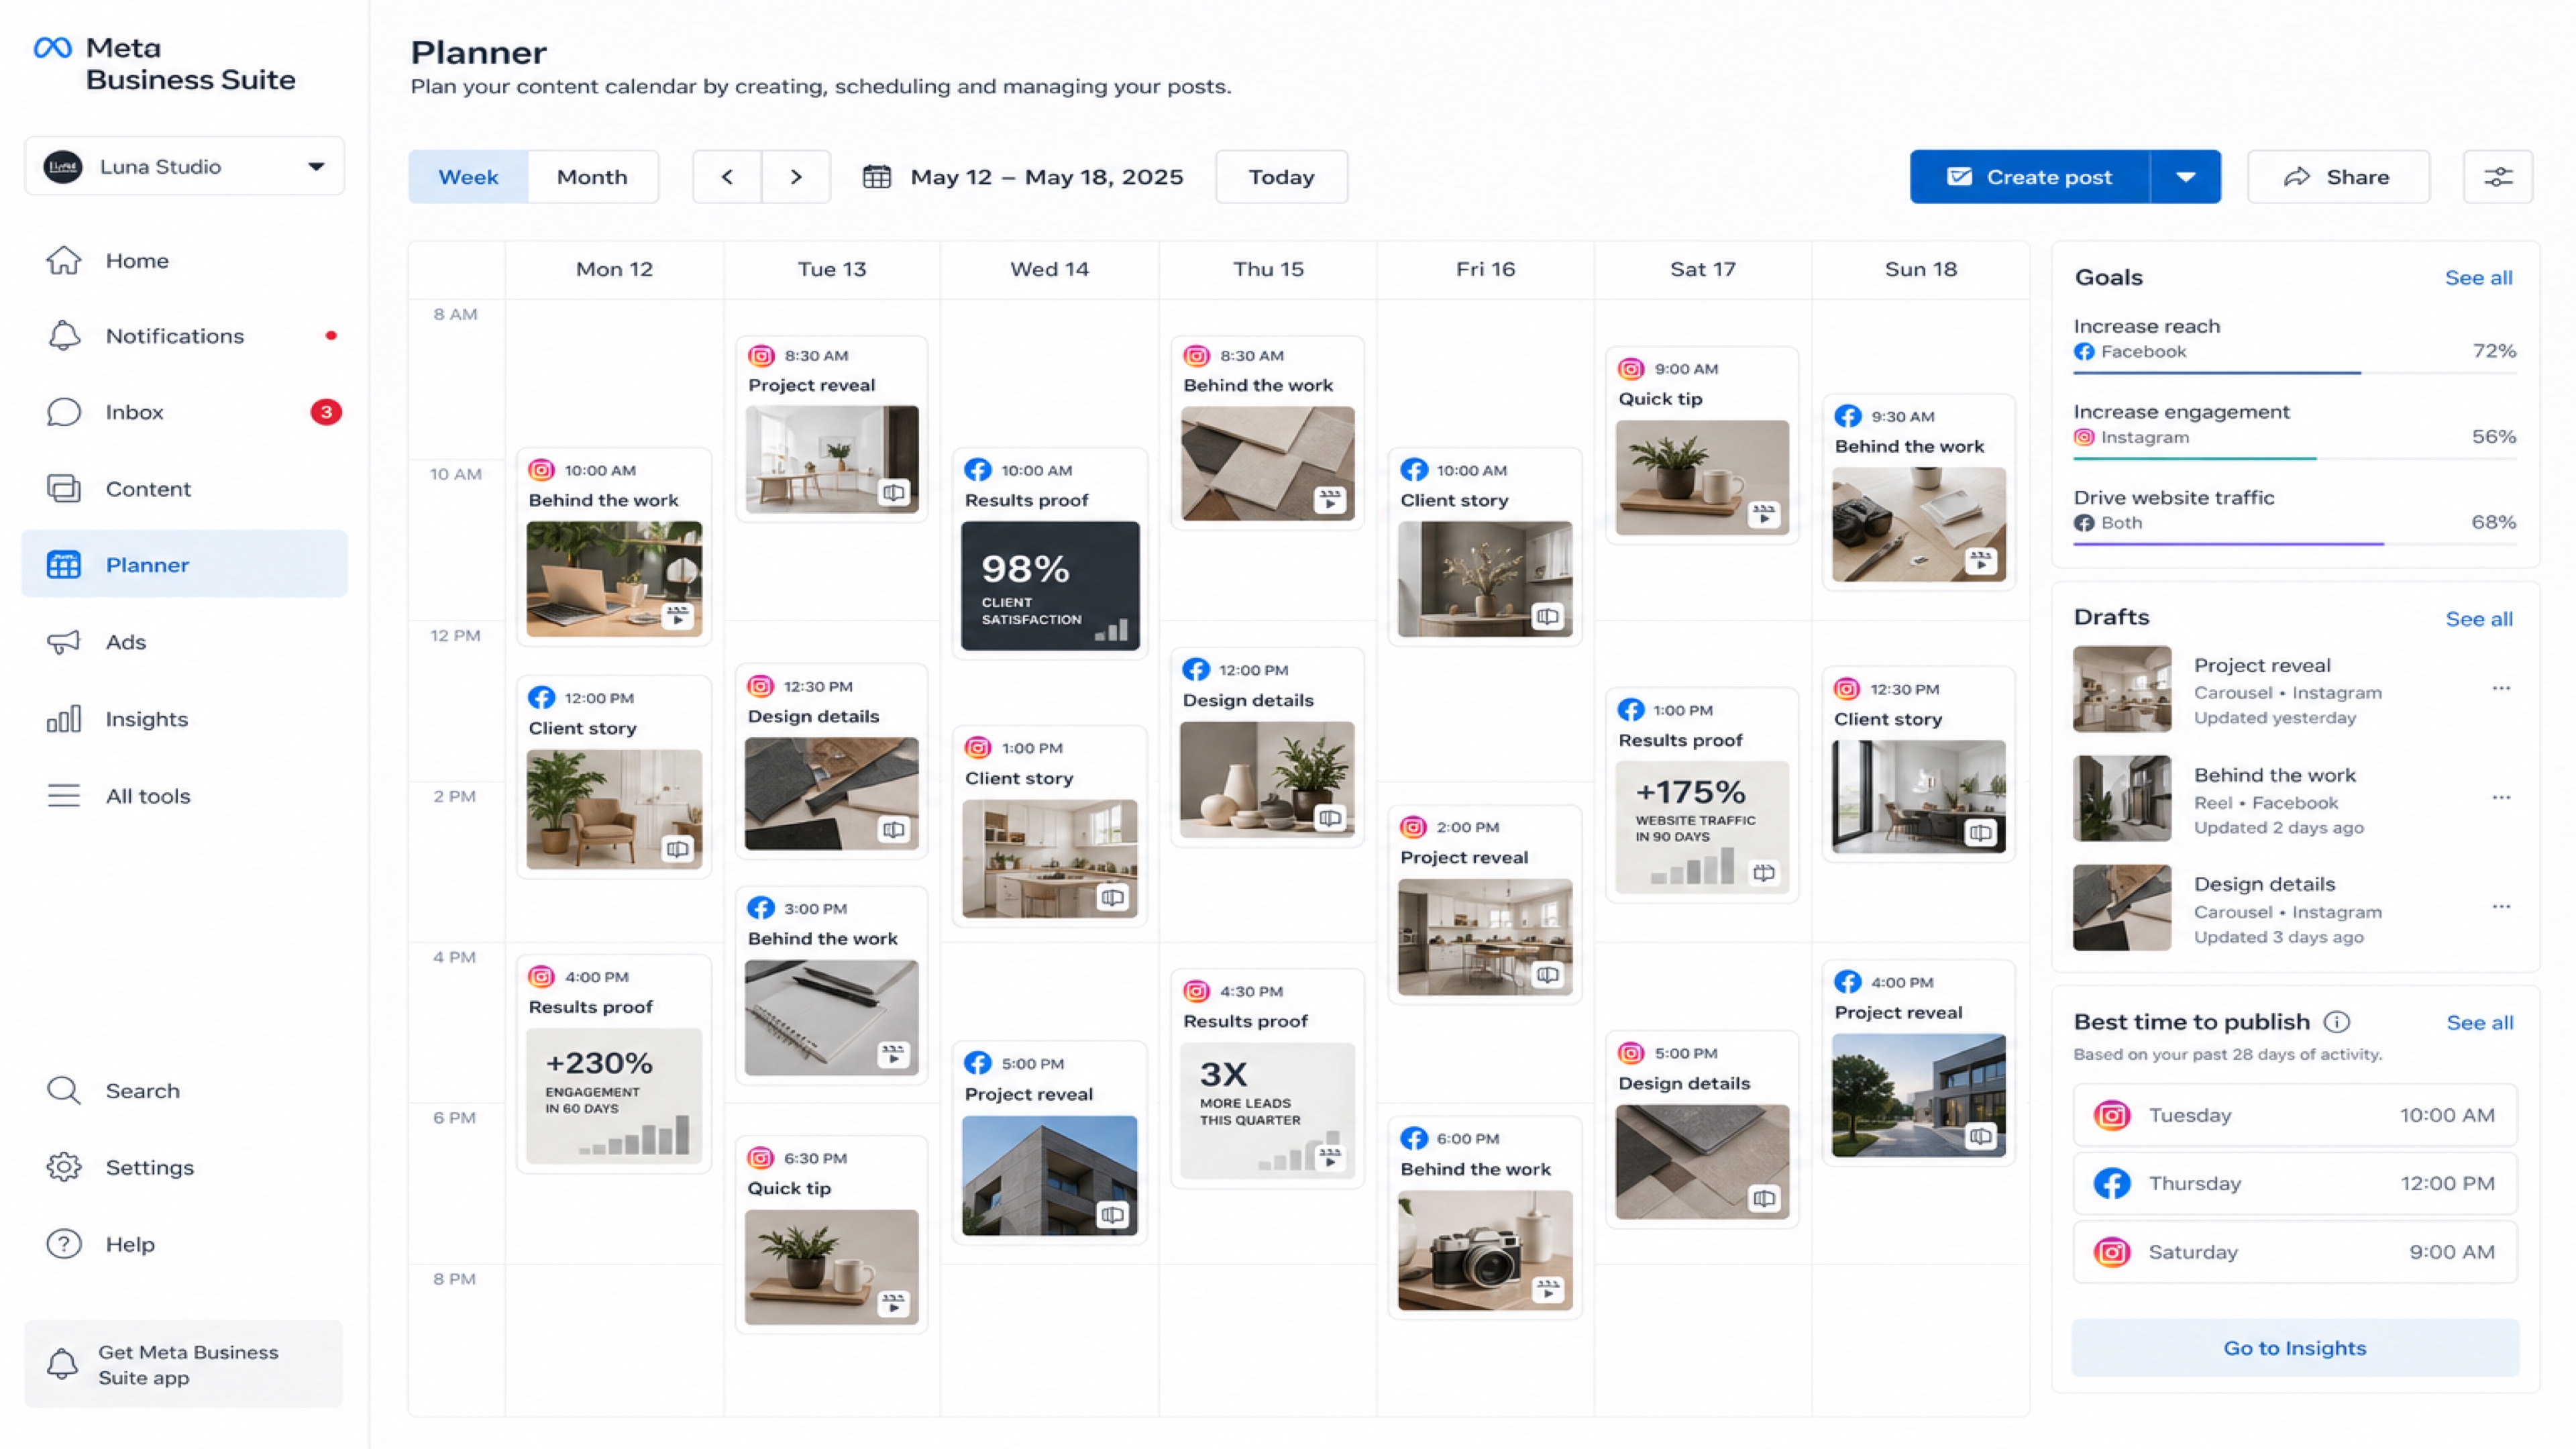Open the 3X More Leads post on Thursday
Image resolution: width=2576 pixels, height=1449 pixels.
pos(1267,1111)
